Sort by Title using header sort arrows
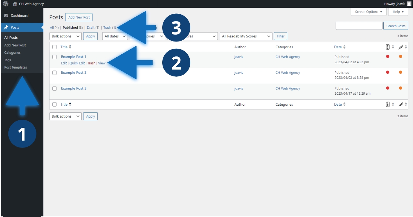The width and height of the screenshot is (413, 217). (70, 47)
